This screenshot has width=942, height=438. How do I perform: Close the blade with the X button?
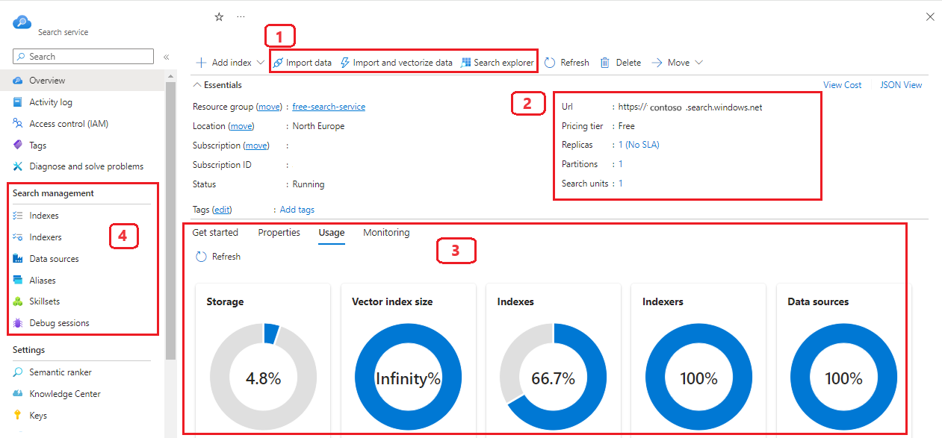coord(930,16)
